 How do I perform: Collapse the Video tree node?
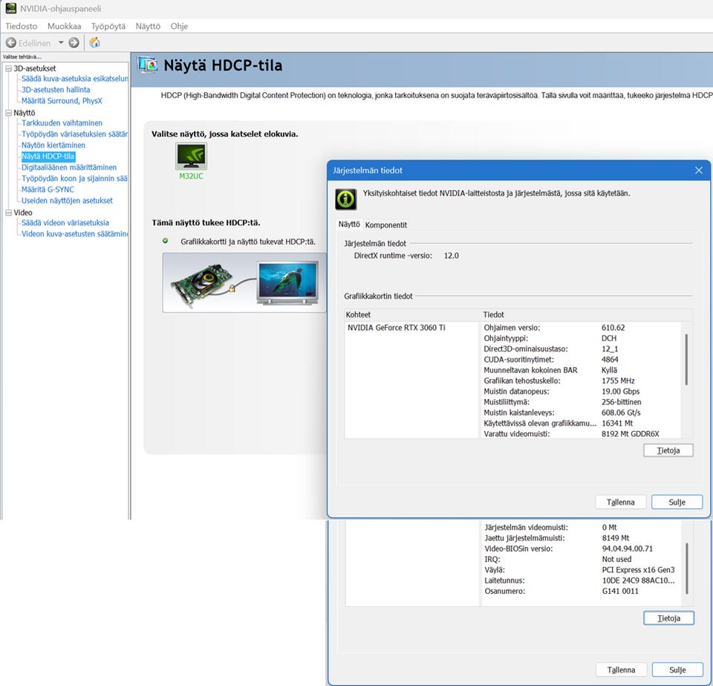(x=9, y=213)
